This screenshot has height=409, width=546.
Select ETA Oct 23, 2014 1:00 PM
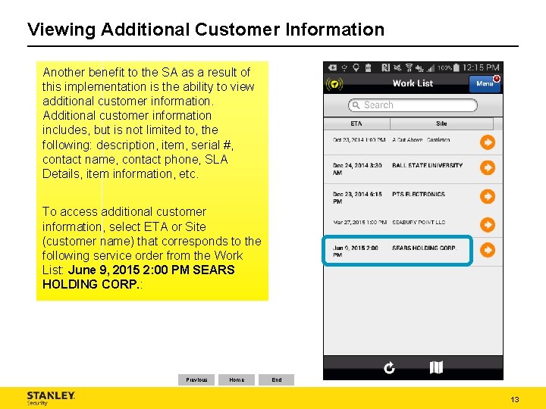pyautogui.click(x=359, y=140)
